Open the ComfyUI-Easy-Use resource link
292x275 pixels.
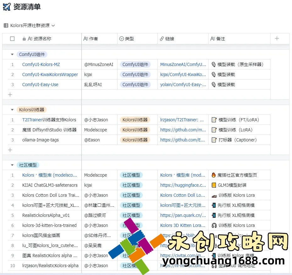point(40,85)
